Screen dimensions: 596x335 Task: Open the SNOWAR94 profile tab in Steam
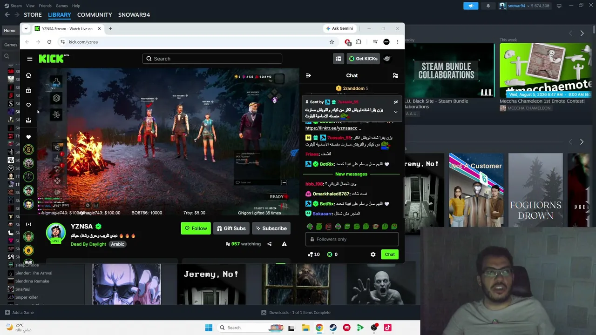point(134,15)
